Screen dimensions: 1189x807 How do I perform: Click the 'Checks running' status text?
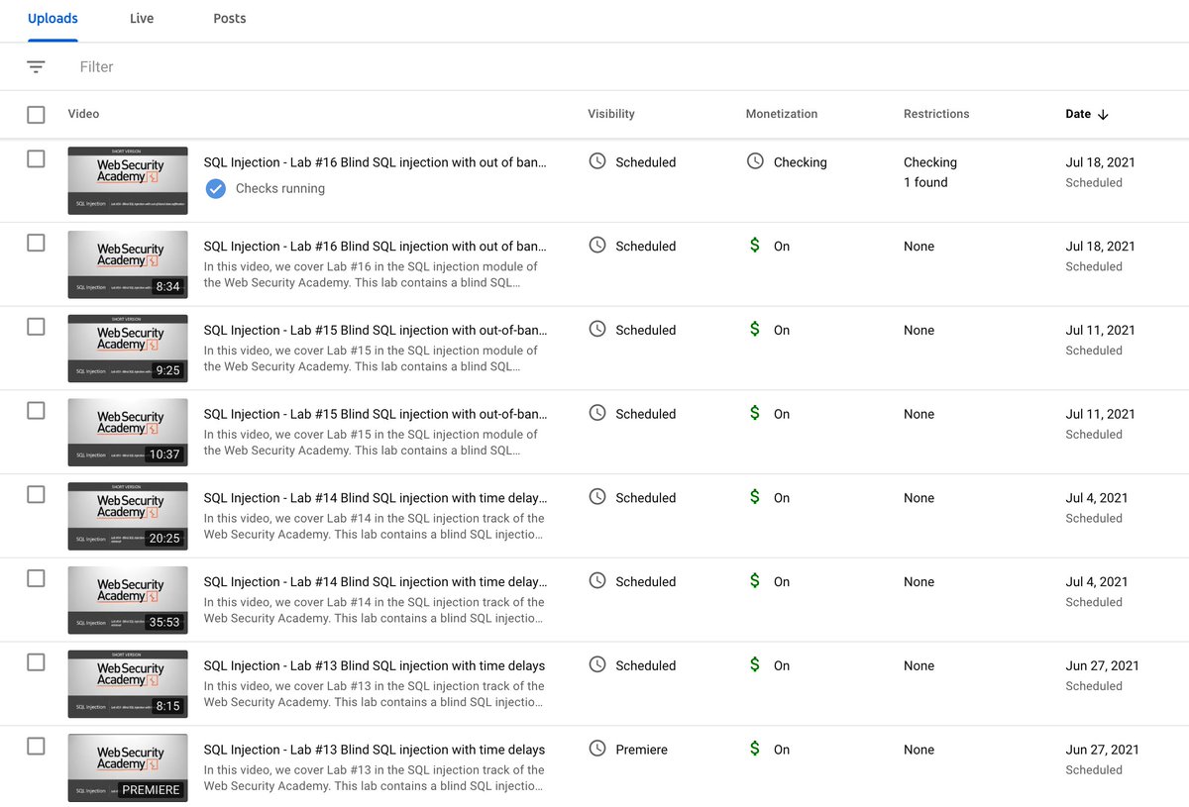280,188
